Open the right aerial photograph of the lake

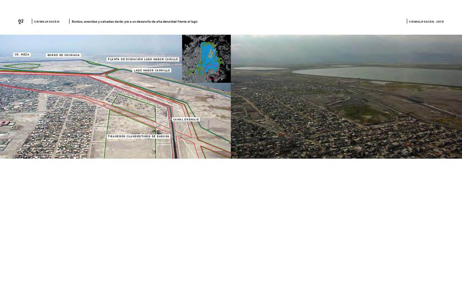[x=346, y=97]
